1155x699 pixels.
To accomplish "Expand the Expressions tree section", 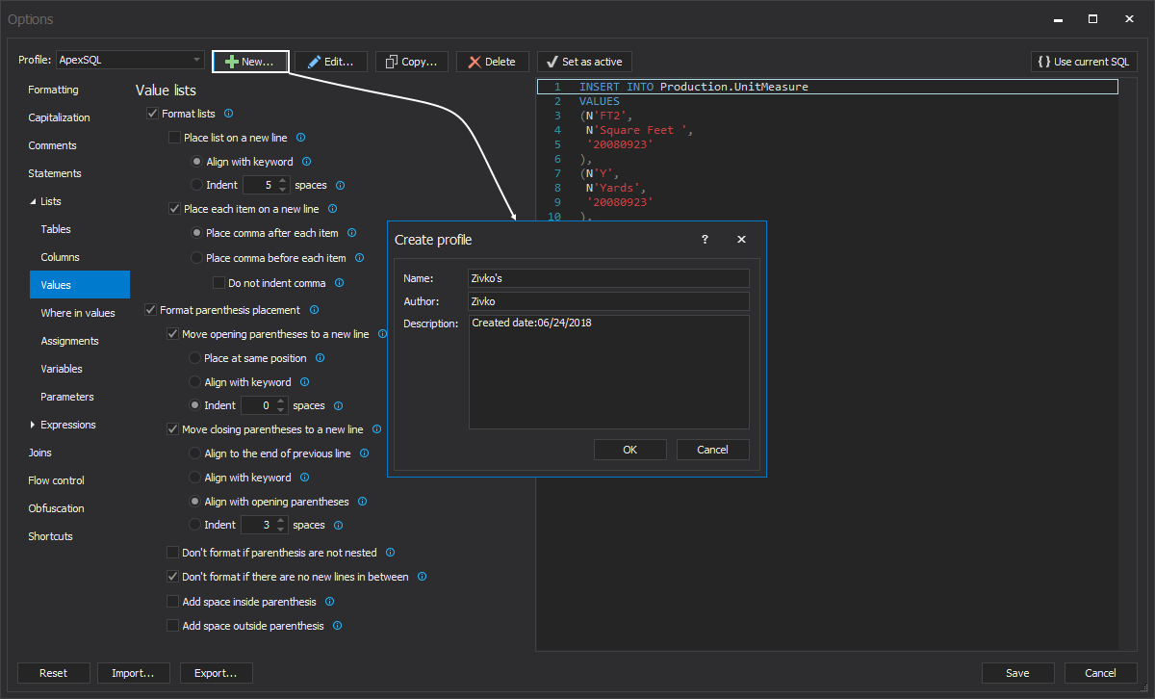I will [33, 425].
